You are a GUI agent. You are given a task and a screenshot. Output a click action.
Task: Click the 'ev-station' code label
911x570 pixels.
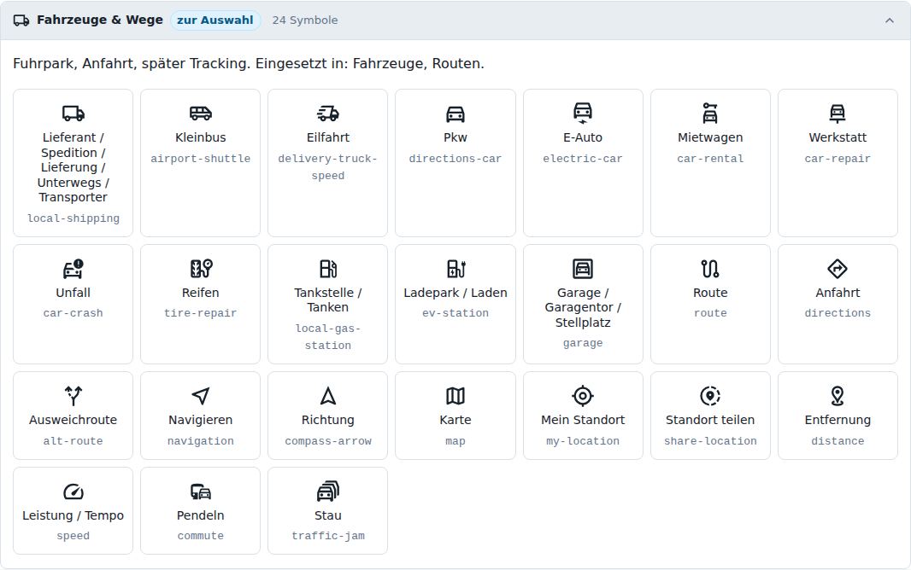pyautogui.click(x=455, y=313)
